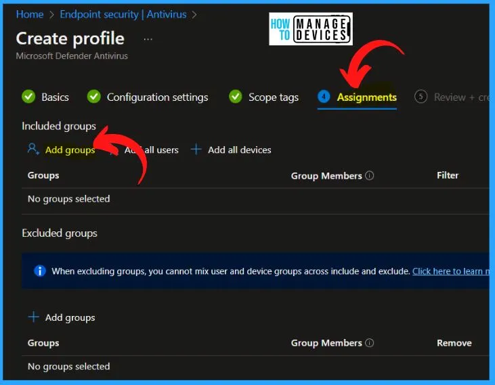
Task: Add all devices to included groups
Action: coord(239,150)
